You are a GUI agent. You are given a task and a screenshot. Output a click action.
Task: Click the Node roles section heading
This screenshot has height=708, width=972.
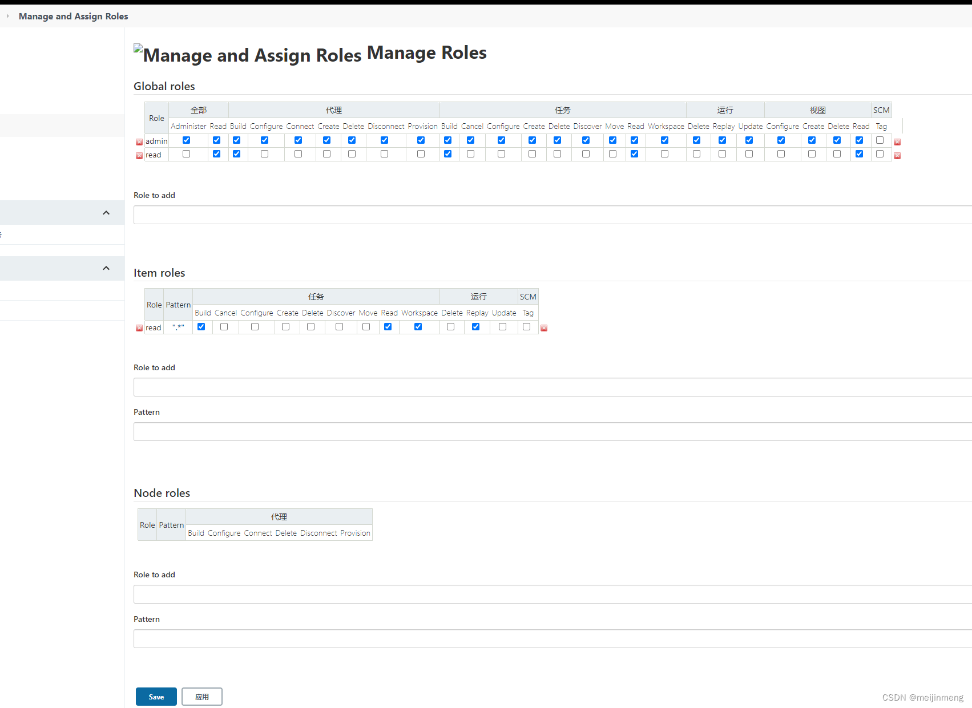[x=162, y=493]
